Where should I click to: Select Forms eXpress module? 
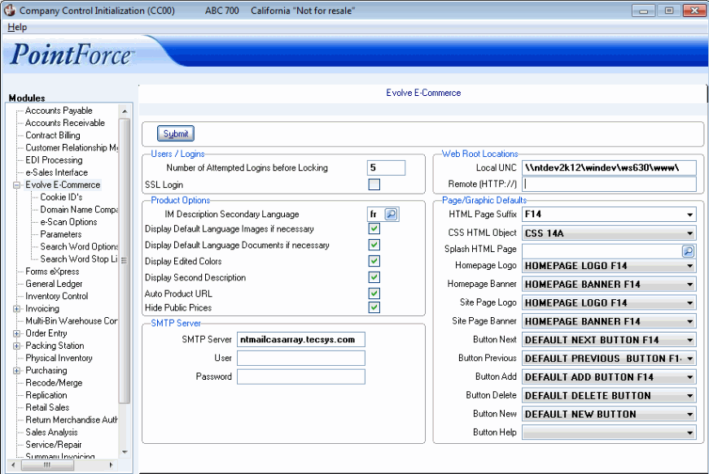click(x=52, y=272)
